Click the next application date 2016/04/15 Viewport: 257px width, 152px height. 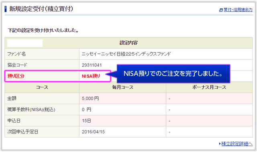[x=93, y=132]
